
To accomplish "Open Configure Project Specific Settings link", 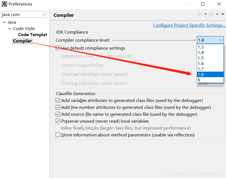I will (189, 25).
